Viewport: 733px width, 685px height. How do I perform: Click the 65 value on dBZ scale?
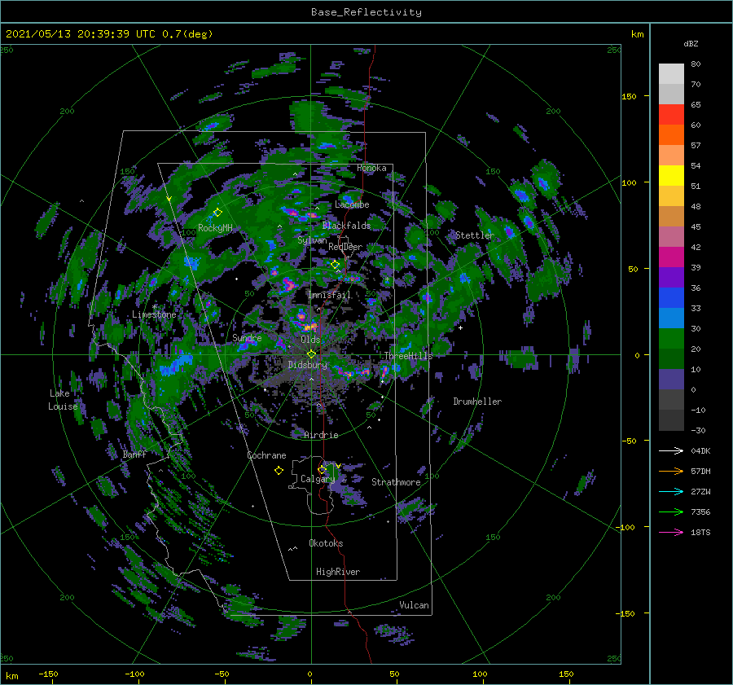(696, 105)
